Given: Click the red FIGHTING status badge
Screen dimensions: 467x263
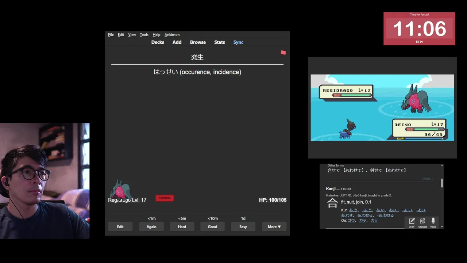Looking at the screenshot, I should (165, 198).
